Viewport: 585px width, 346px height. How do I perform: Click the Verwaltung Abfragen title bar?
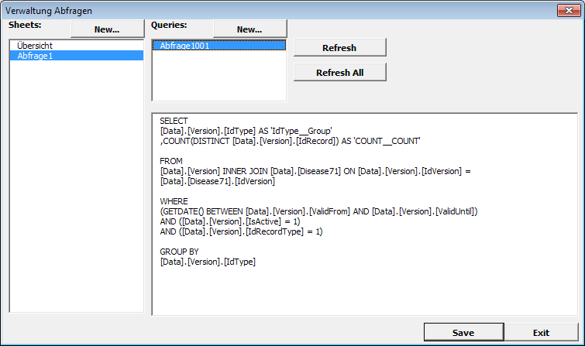click(232, 10)
